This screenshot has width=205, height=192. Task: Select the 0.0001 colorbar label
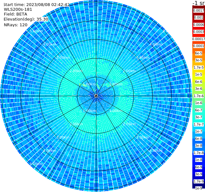pyautogui.click(x=199, y=46)
